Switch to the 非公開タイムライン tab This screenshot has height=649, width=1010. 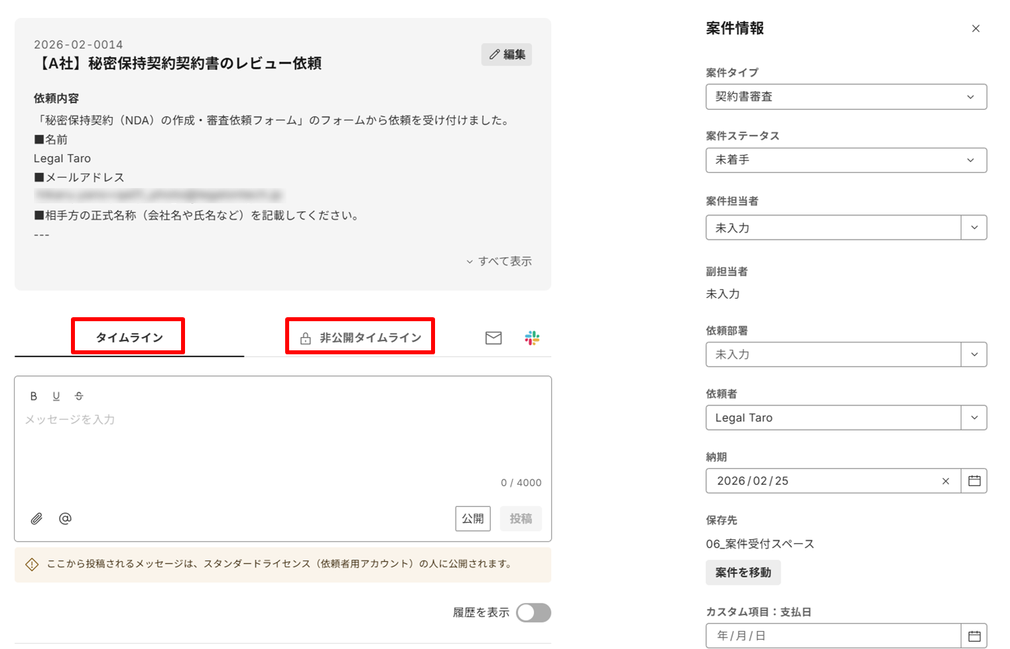coord(361,337)
